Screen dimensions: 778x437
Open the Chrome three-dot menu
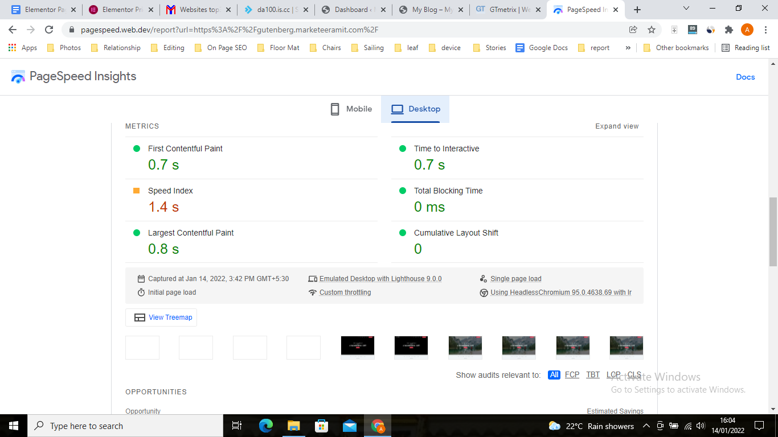[765, 30]
